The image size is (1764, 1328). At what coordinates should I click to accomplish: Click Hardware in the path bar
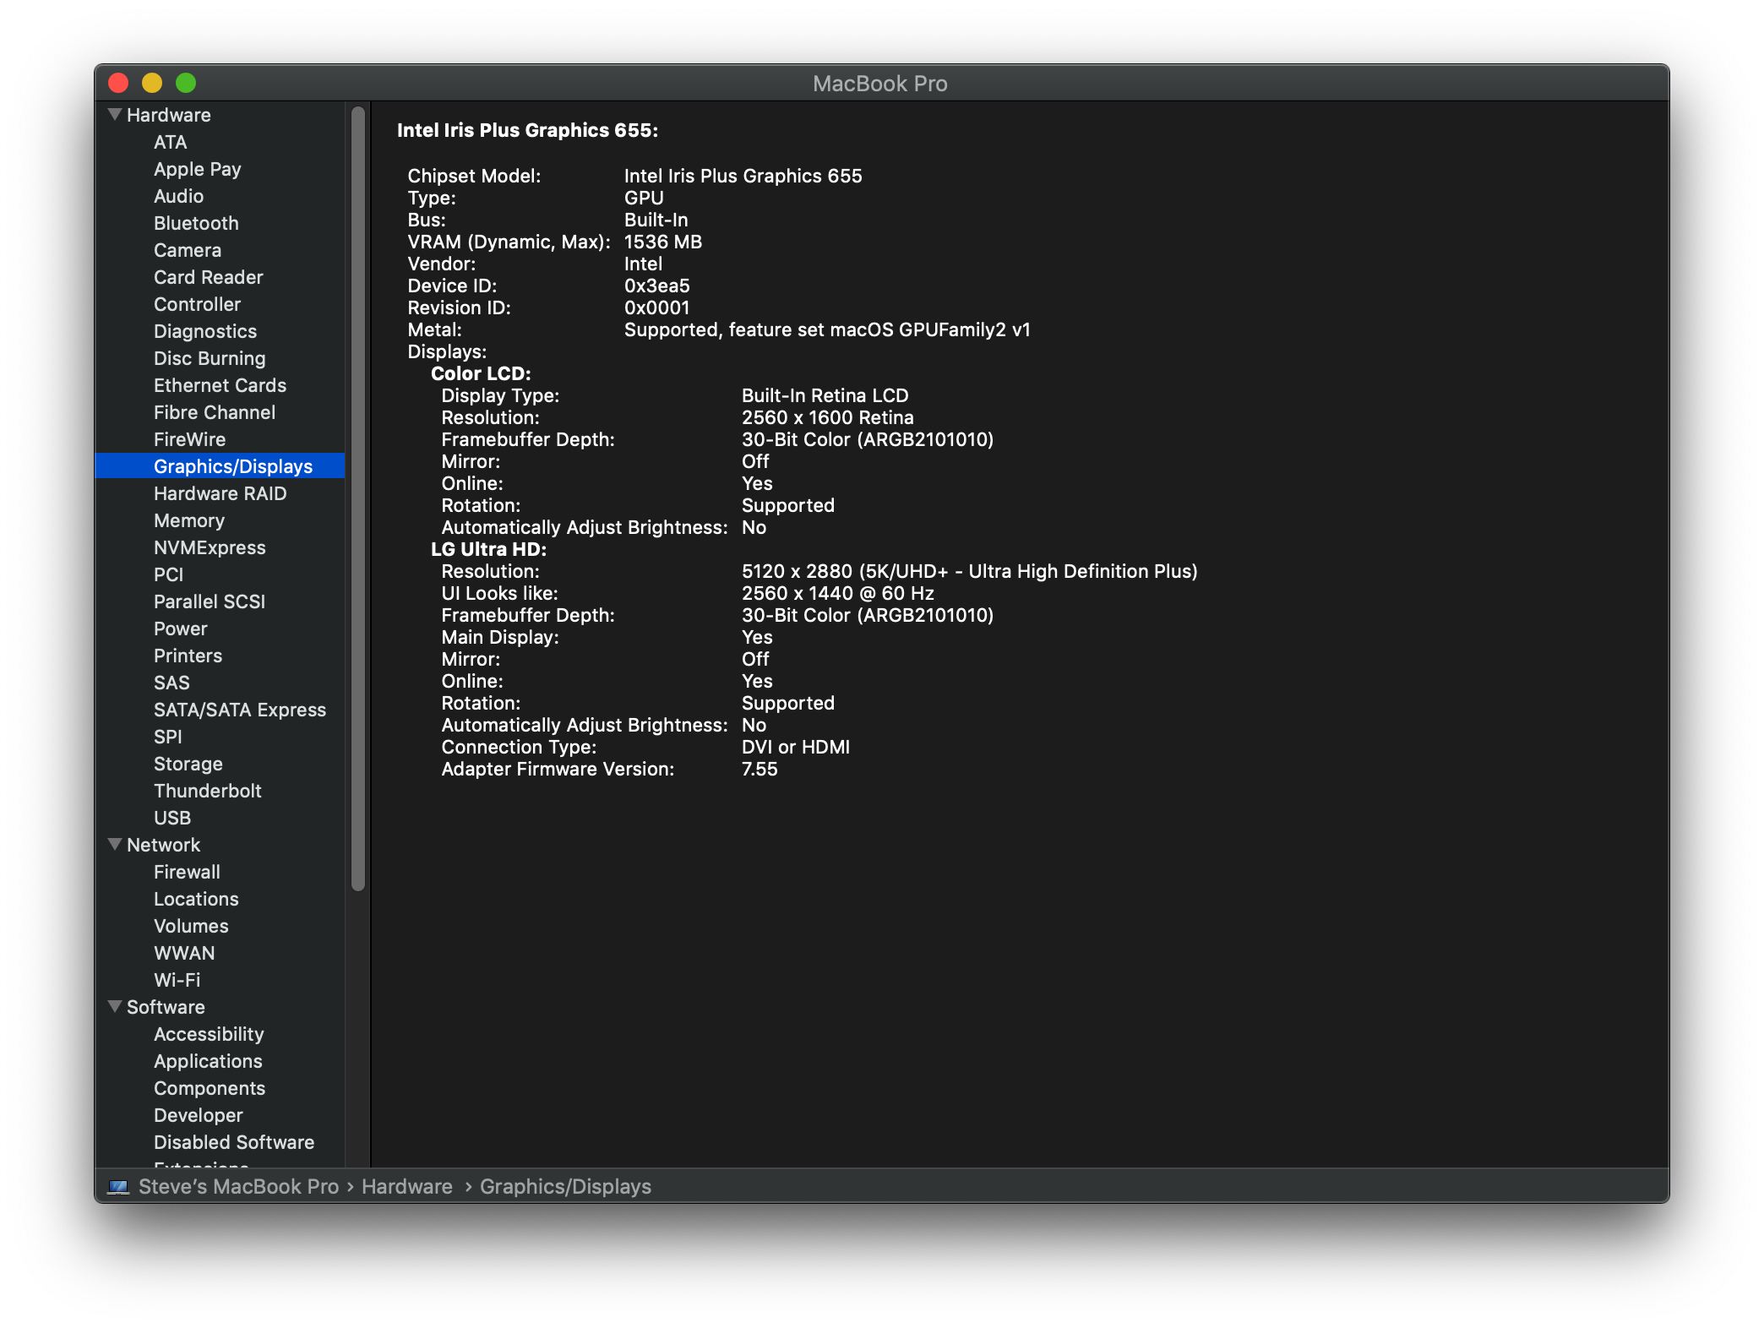[407, 1187]
